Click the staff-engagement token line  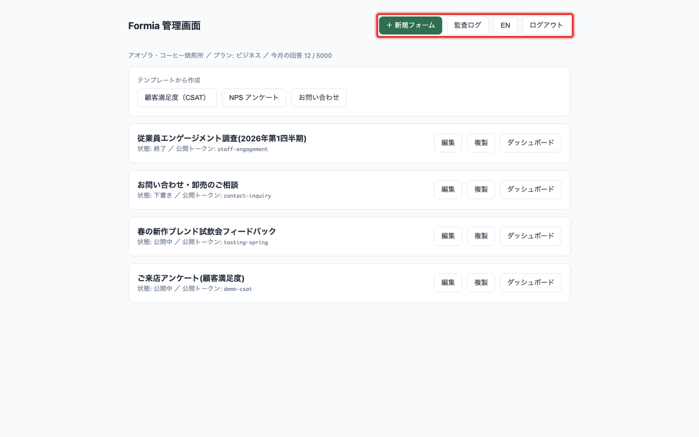point(203,149)
